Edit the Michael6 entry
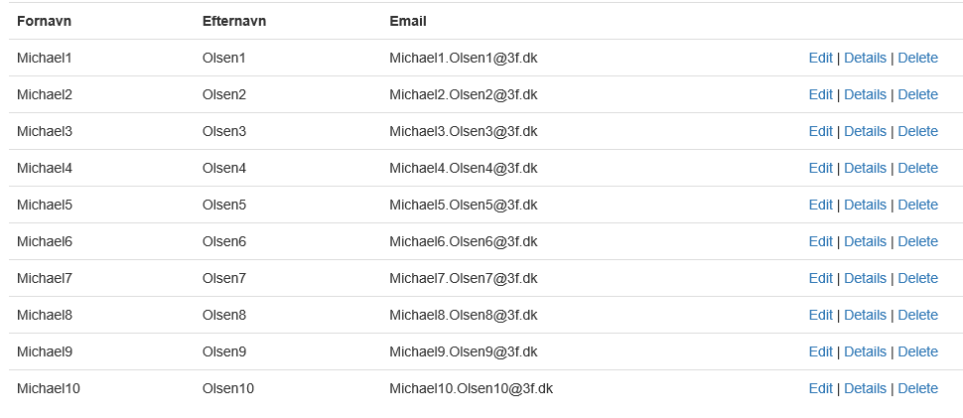 click(x=820, y=242)
